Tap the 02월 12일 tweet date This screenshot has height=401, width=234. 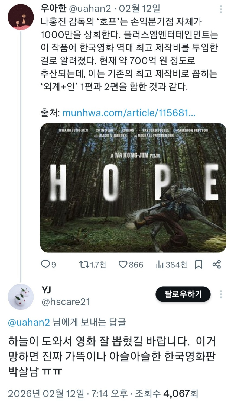coord(139,9)
